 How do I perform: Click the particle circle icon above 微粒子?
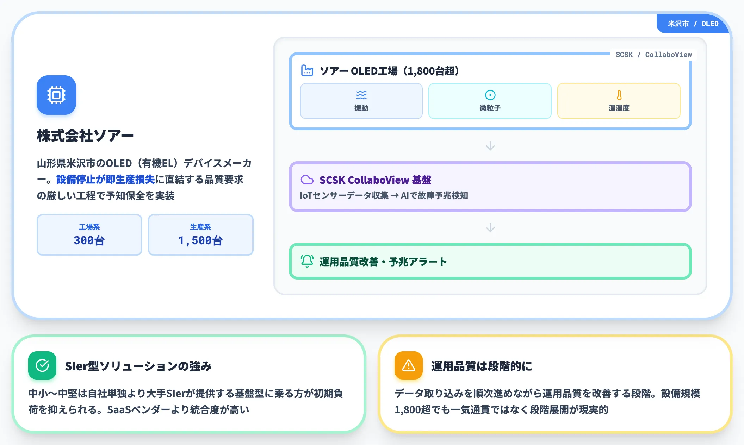click(490, 95)
